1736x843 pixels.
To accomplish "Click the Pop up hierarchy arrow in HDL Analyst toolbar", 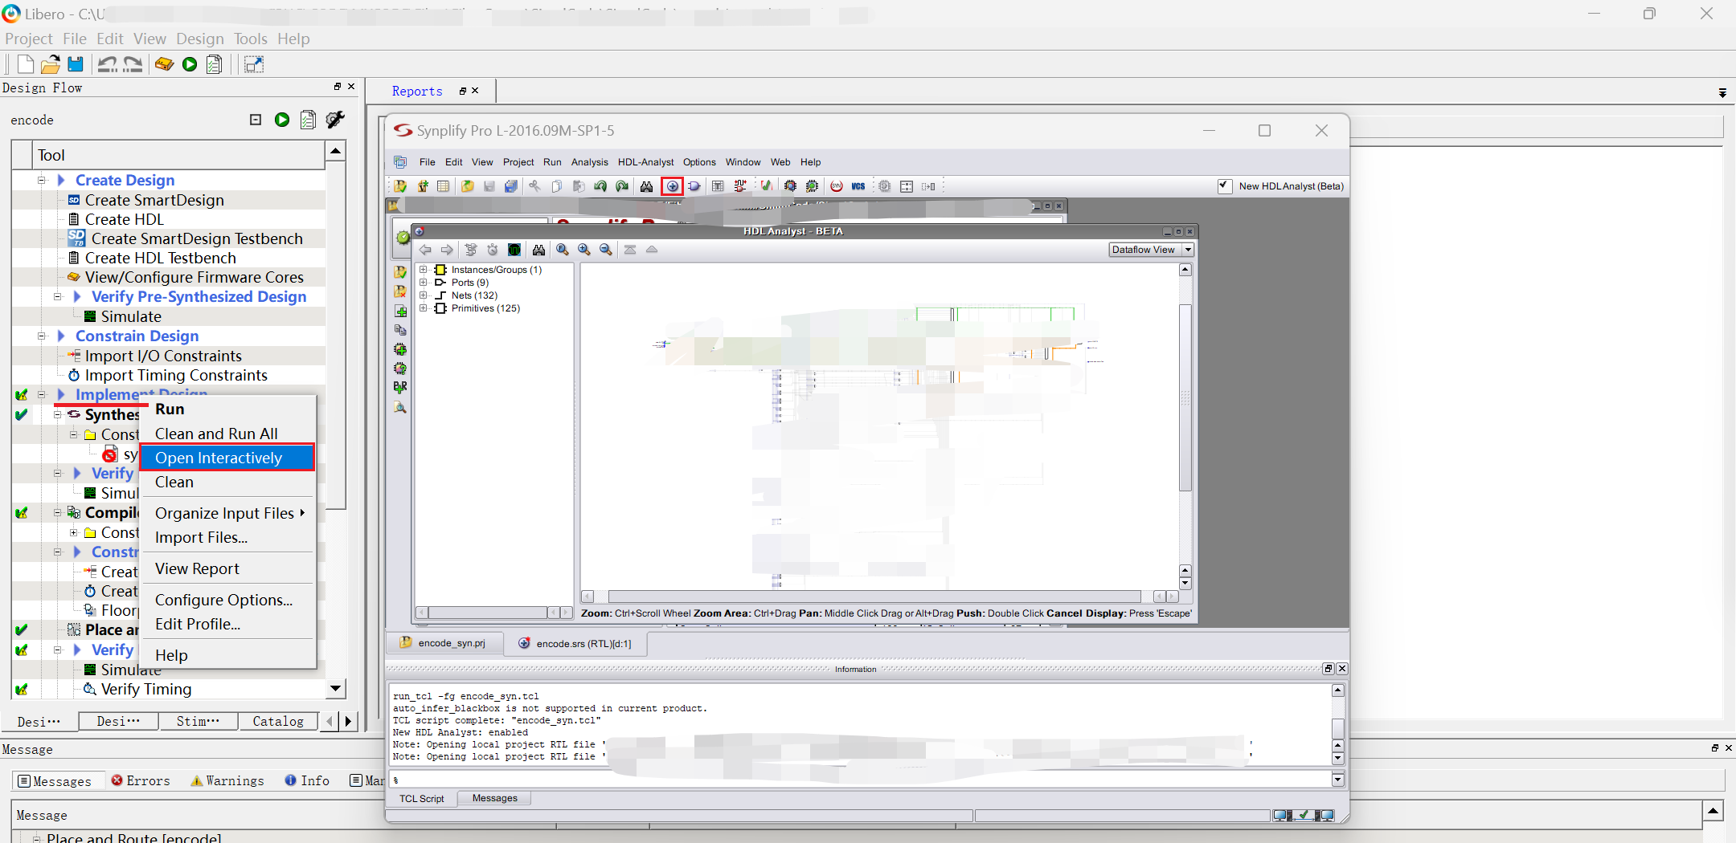I will [x=652, y=250].
